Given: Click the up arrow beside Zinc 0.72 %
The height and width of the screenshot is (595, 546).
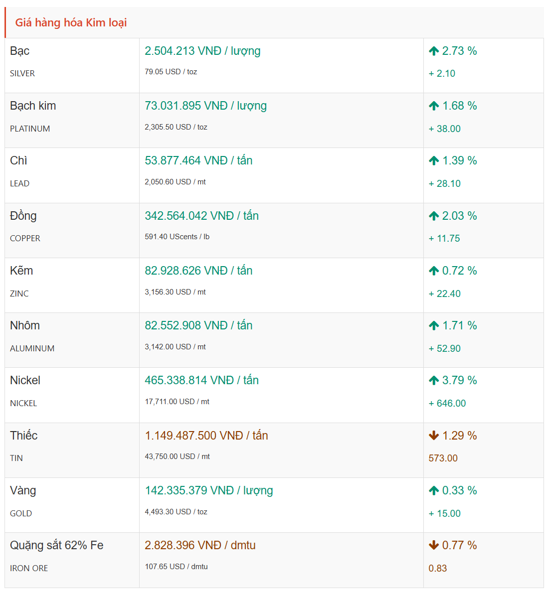Looking at the screenshot, I should point(434,271).
